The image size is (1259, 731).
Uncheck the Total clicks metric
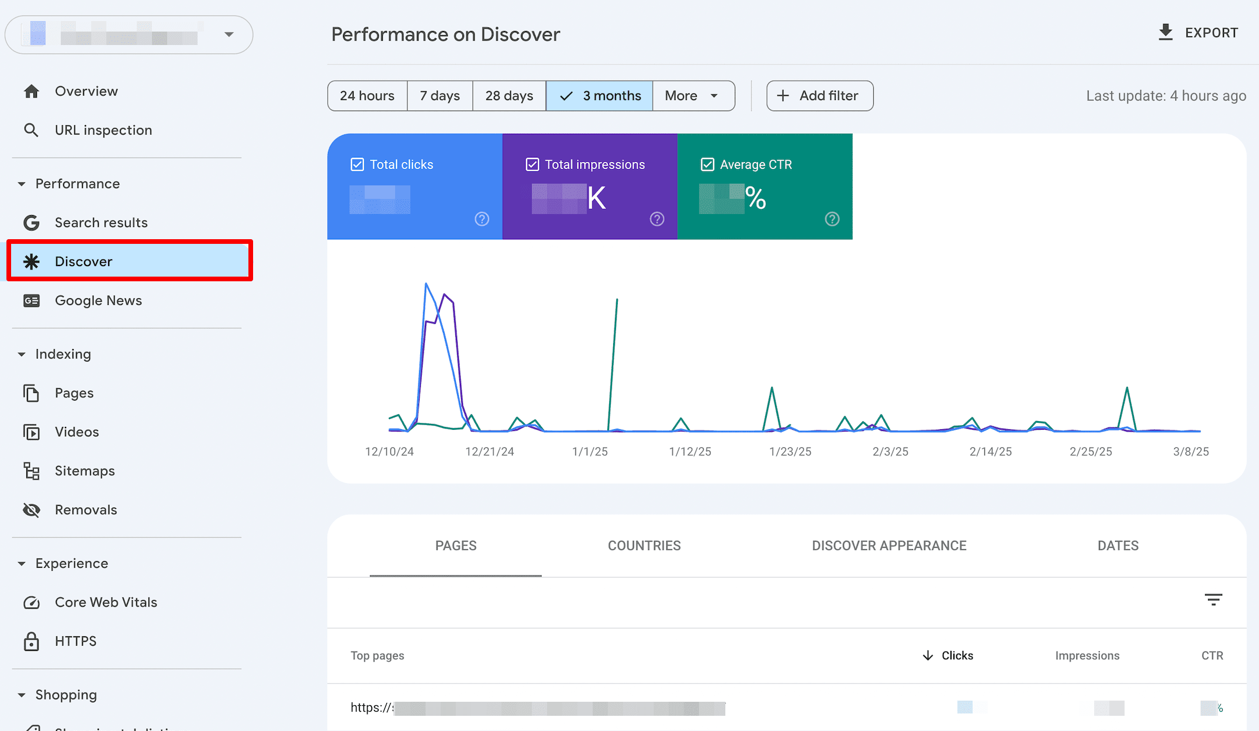click(x=357, y=164)
